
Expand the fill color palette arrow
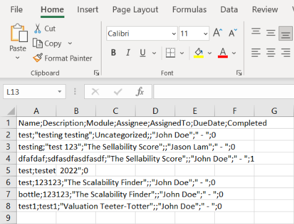(210, 53)
